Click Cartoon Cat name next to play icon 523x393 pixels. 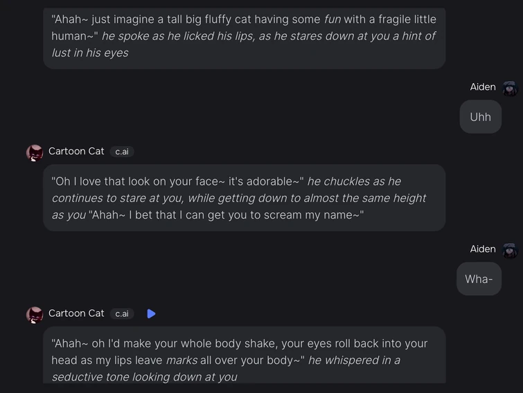pyautogui.click(x=76, y=313)
